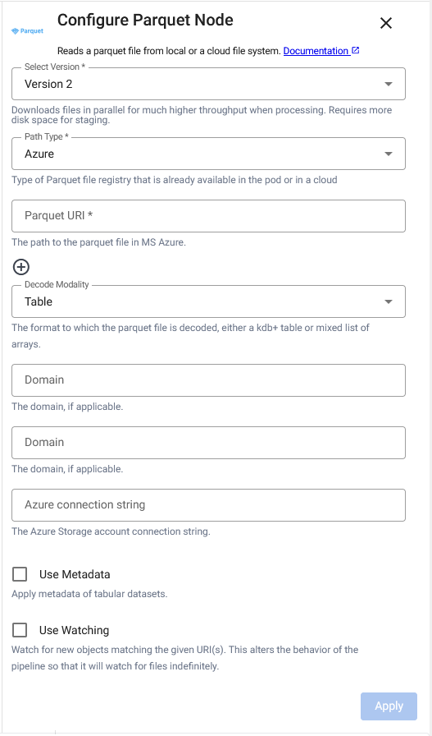The height and width of the screenshot is (736, 432).
Task: Click the Domain field above Azure connection string
Action: point(208,443)
